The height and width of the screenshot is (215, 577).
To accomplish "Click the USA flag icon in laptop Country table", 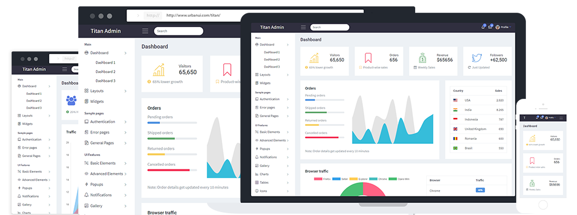I will 455,100.
